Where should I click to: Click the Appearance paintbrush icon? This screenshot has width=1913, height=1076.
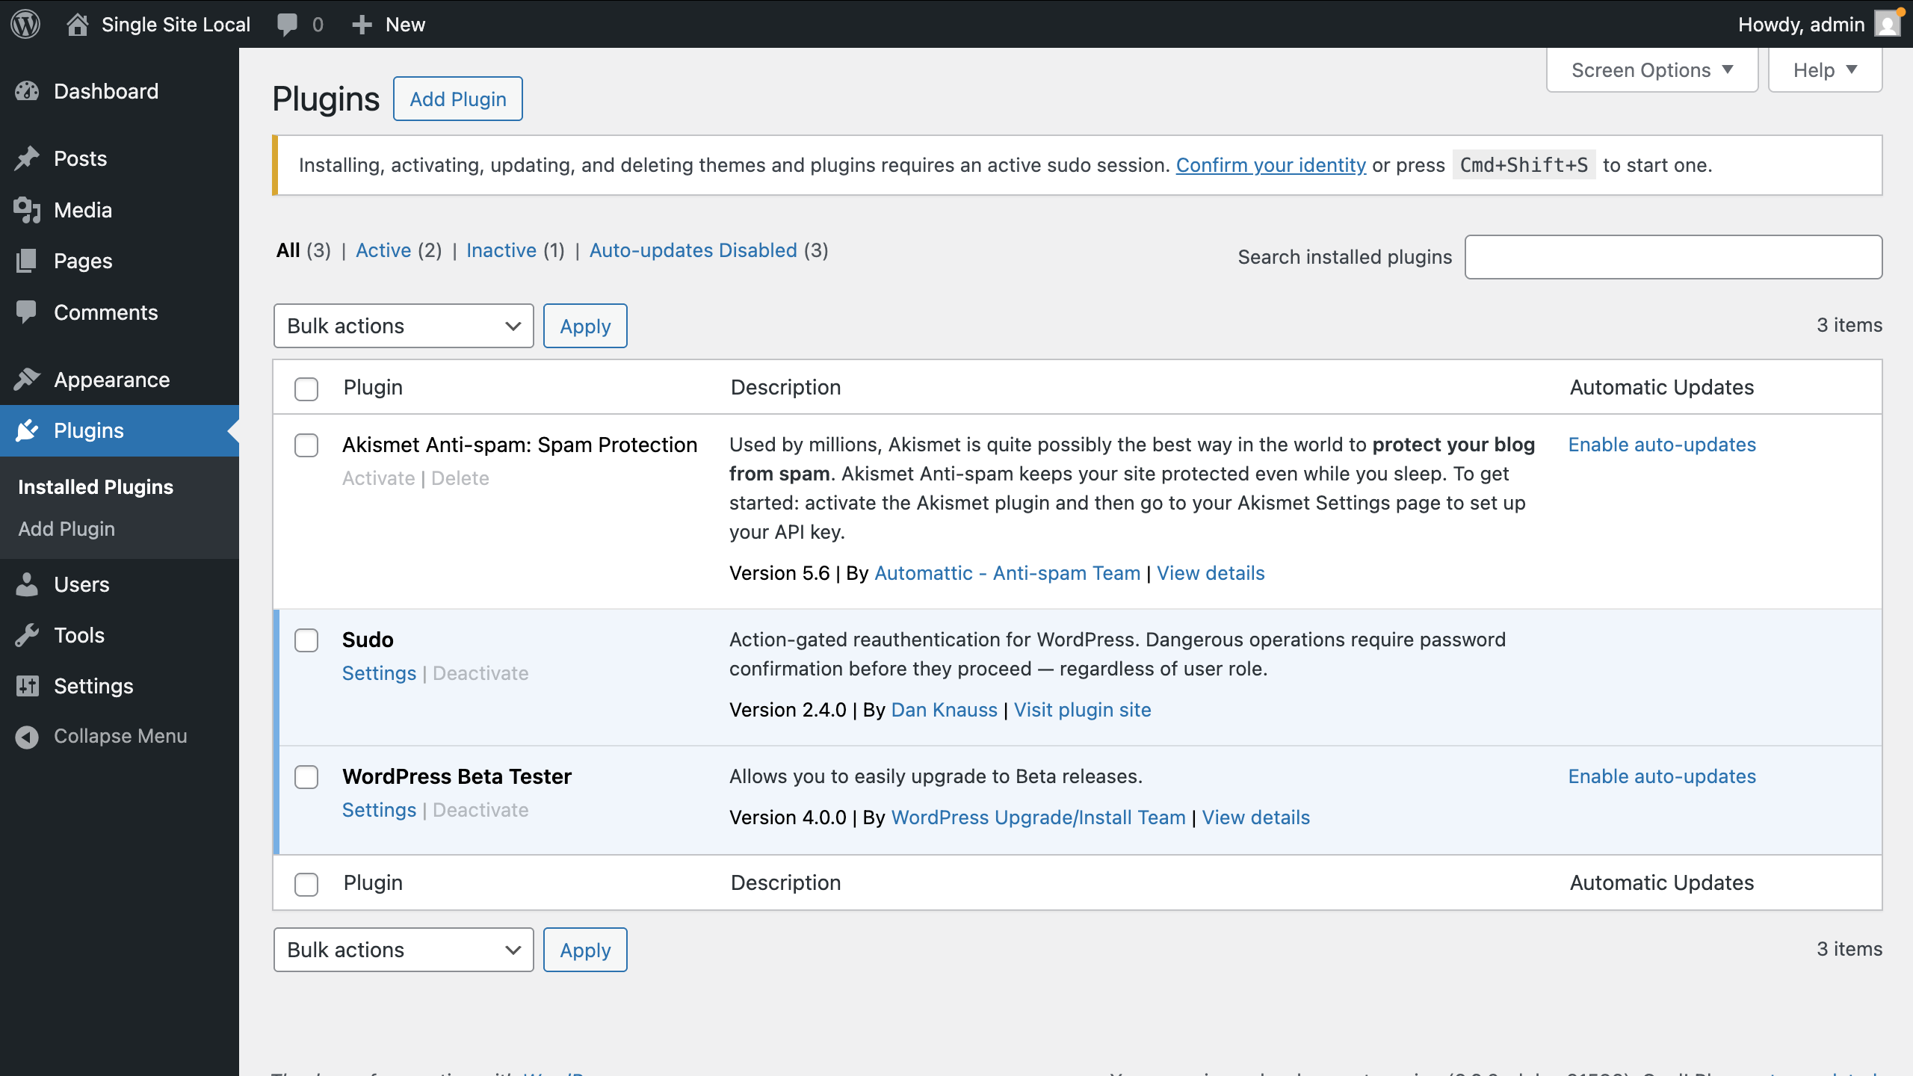click(27, 380)
